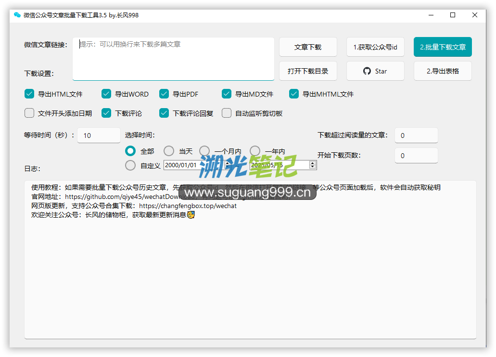Focus the 微信文章链接 text area
496x357 pixels.
[173, 59]
